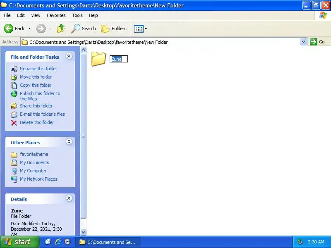Open My Documents in Other Places
331x248 pixels.
pyautogui.click(x=35, y=162)
